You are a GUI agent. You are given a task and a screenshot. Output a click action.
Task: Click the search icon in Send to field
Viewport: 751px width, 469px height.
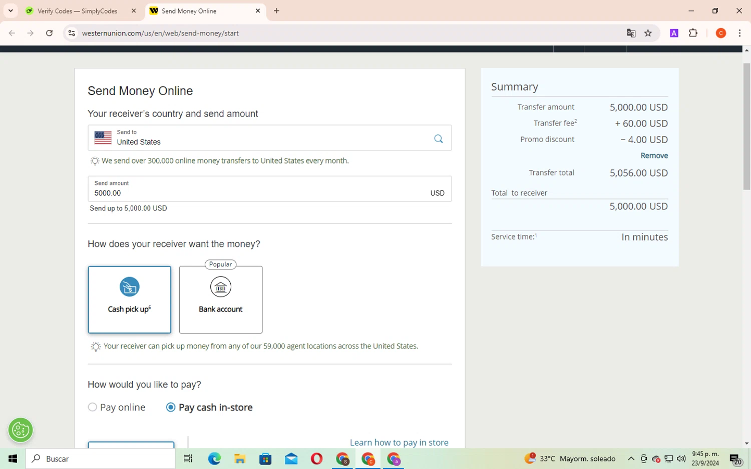coord(438,138)
